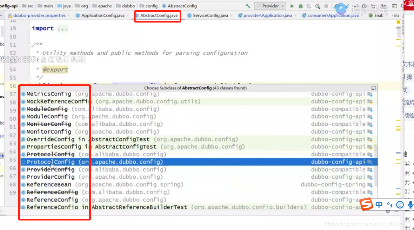Select MonitorConfig from org.apache.dubbo.config
414x230 pixels.
click(x=199, y=132)
